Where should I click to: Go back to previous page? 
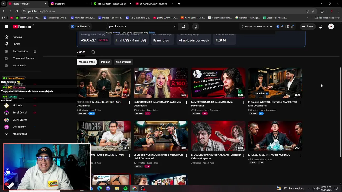pyautogui.click(x=4, y=11)
